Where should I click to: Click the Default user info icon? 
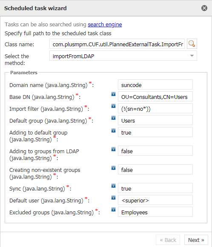click(113, 197)
